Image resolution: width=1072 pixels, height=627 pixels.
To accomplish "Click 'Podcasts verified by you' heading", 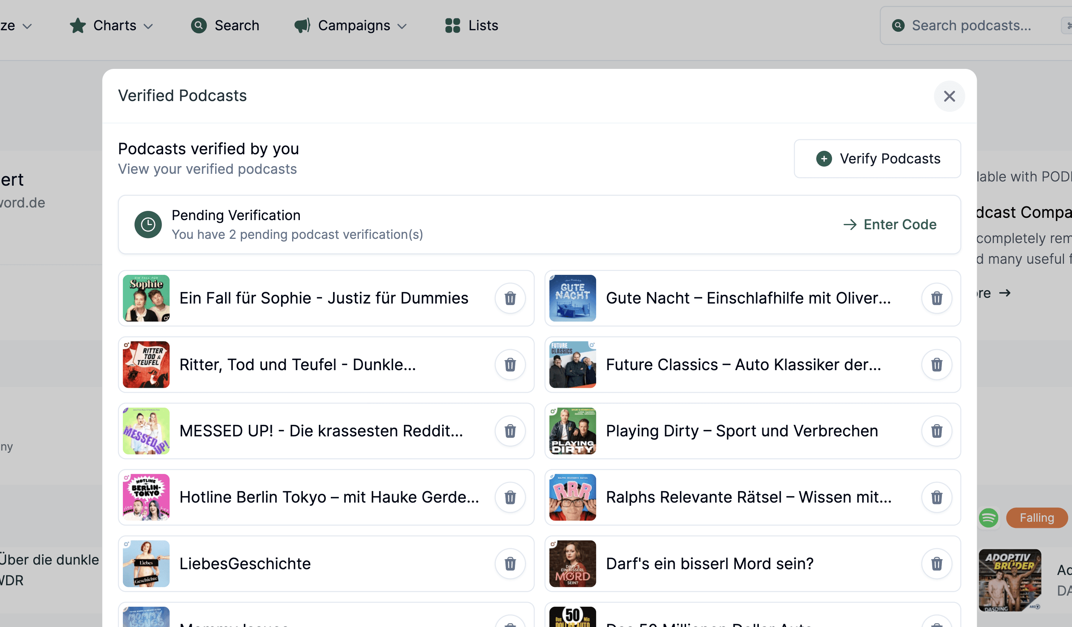I will [208, 149].
